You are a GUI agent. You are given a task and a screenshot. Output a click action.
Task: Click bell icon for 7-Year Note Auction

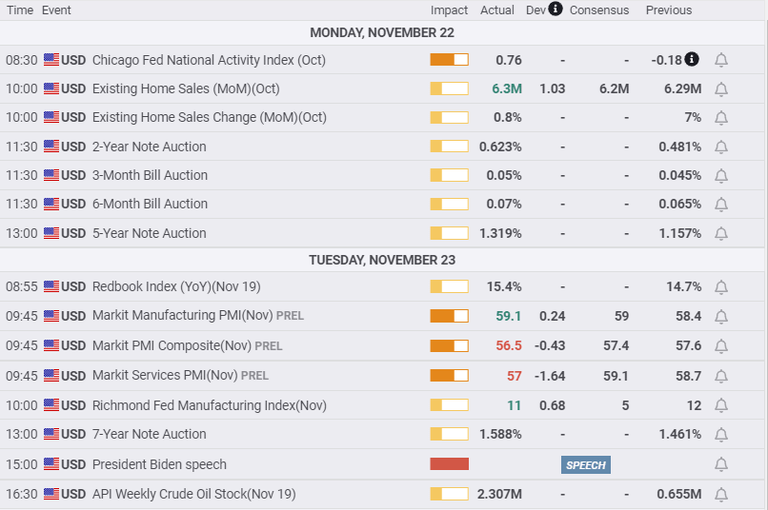point(721,435)
